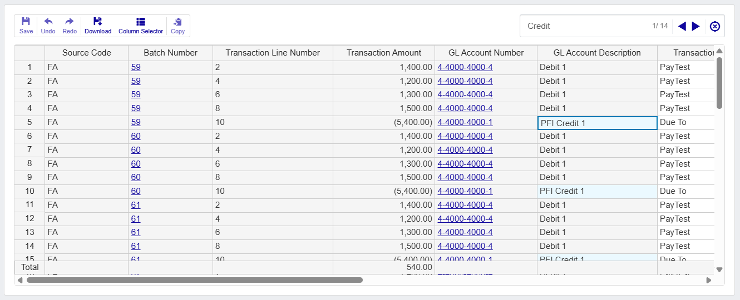Click the Credit search input field

click(584, 26)
